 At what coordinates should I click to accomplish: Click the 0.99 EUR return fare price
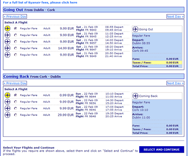tap(67, 95)
